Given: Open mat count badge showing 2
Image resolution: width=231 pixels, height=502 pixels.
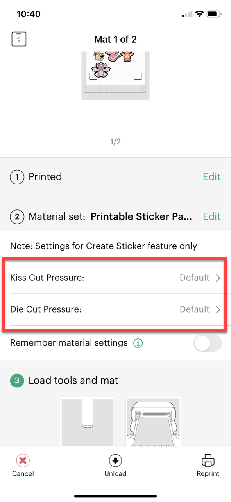Looking at the screenshot, I should pyautogui.click(x=18, y=39).
